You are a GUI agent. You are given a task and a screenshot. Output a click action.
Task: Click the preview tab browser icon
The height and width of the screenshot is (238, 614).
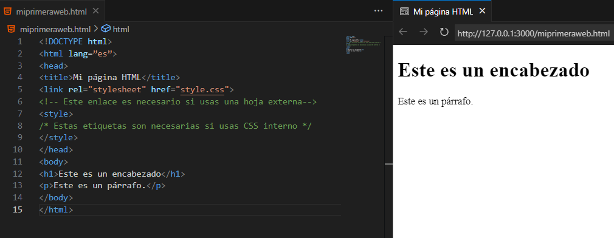click(x=404, y=12)
